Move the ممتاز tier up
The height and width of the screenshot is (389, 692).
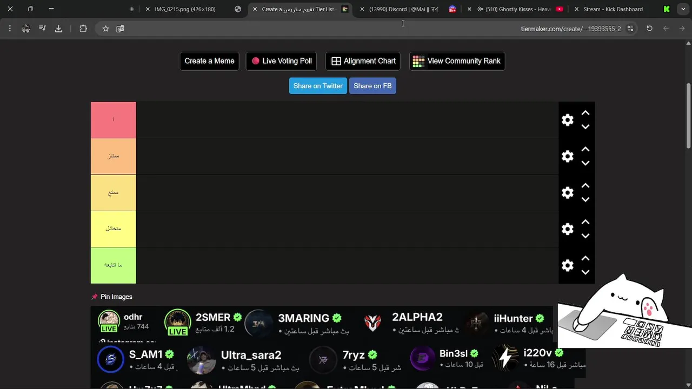tap(585, 149)
